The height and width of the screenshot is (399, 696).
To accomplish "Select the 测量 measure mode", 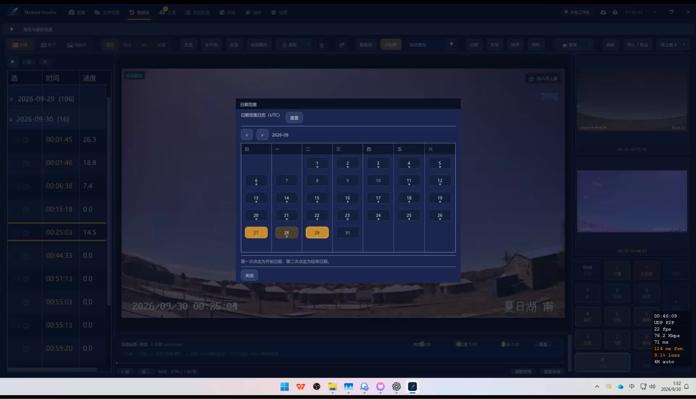I will pos(161,45).
